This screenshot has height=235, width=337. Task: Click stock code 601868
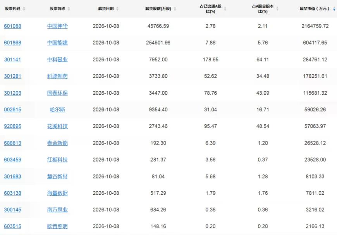coord(12,43)
